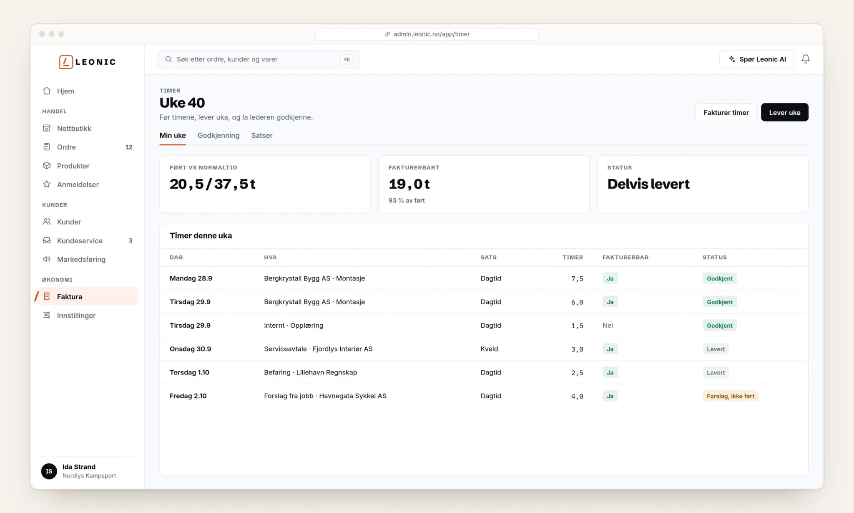Click the Kundeservice inbox icon
Image resolution: width=854 pixels, height=513 pixels.
tap(47, 240)
